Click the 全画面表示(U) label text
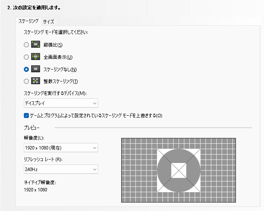The width and height of the screenshot is (264, 211). pyautogui.click(x=58, y=57)
